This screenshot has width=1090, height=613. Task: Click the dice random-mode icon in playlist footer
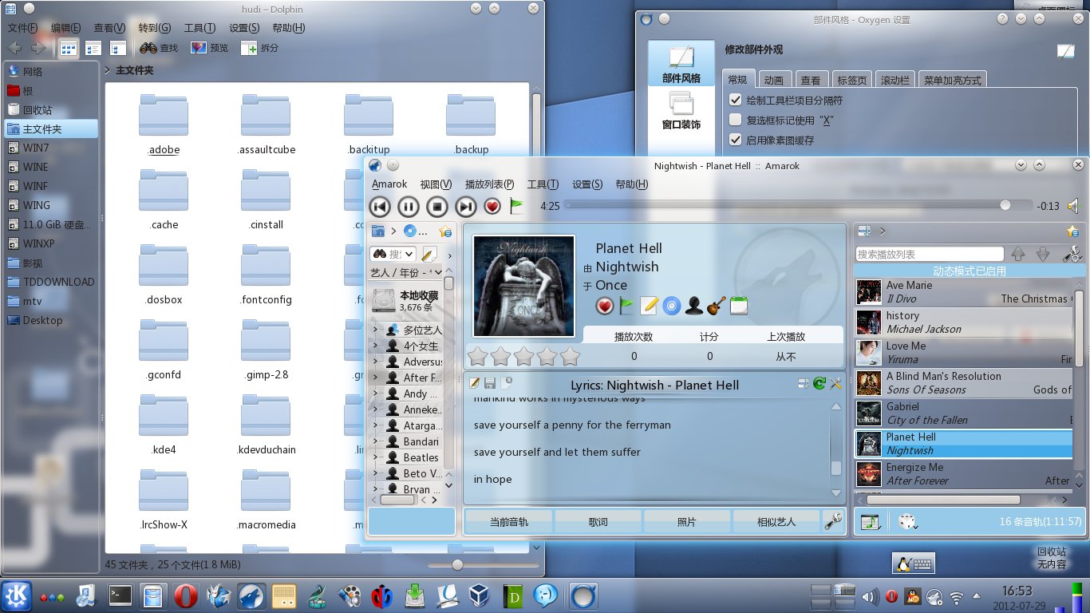point(908,521)
